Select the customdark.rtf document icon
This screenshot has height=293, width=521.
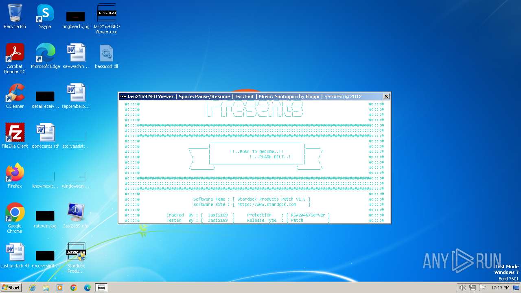point(15,256)
